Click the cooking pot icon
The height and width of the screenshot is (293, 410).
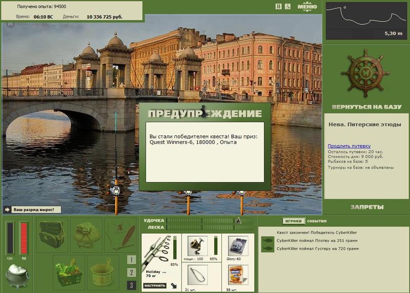click(x=17, y=276)
